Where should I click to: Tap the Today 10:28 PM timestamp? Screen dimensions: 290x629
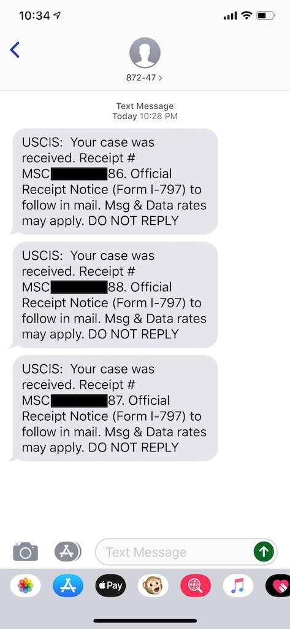click(x=145, y=116)
